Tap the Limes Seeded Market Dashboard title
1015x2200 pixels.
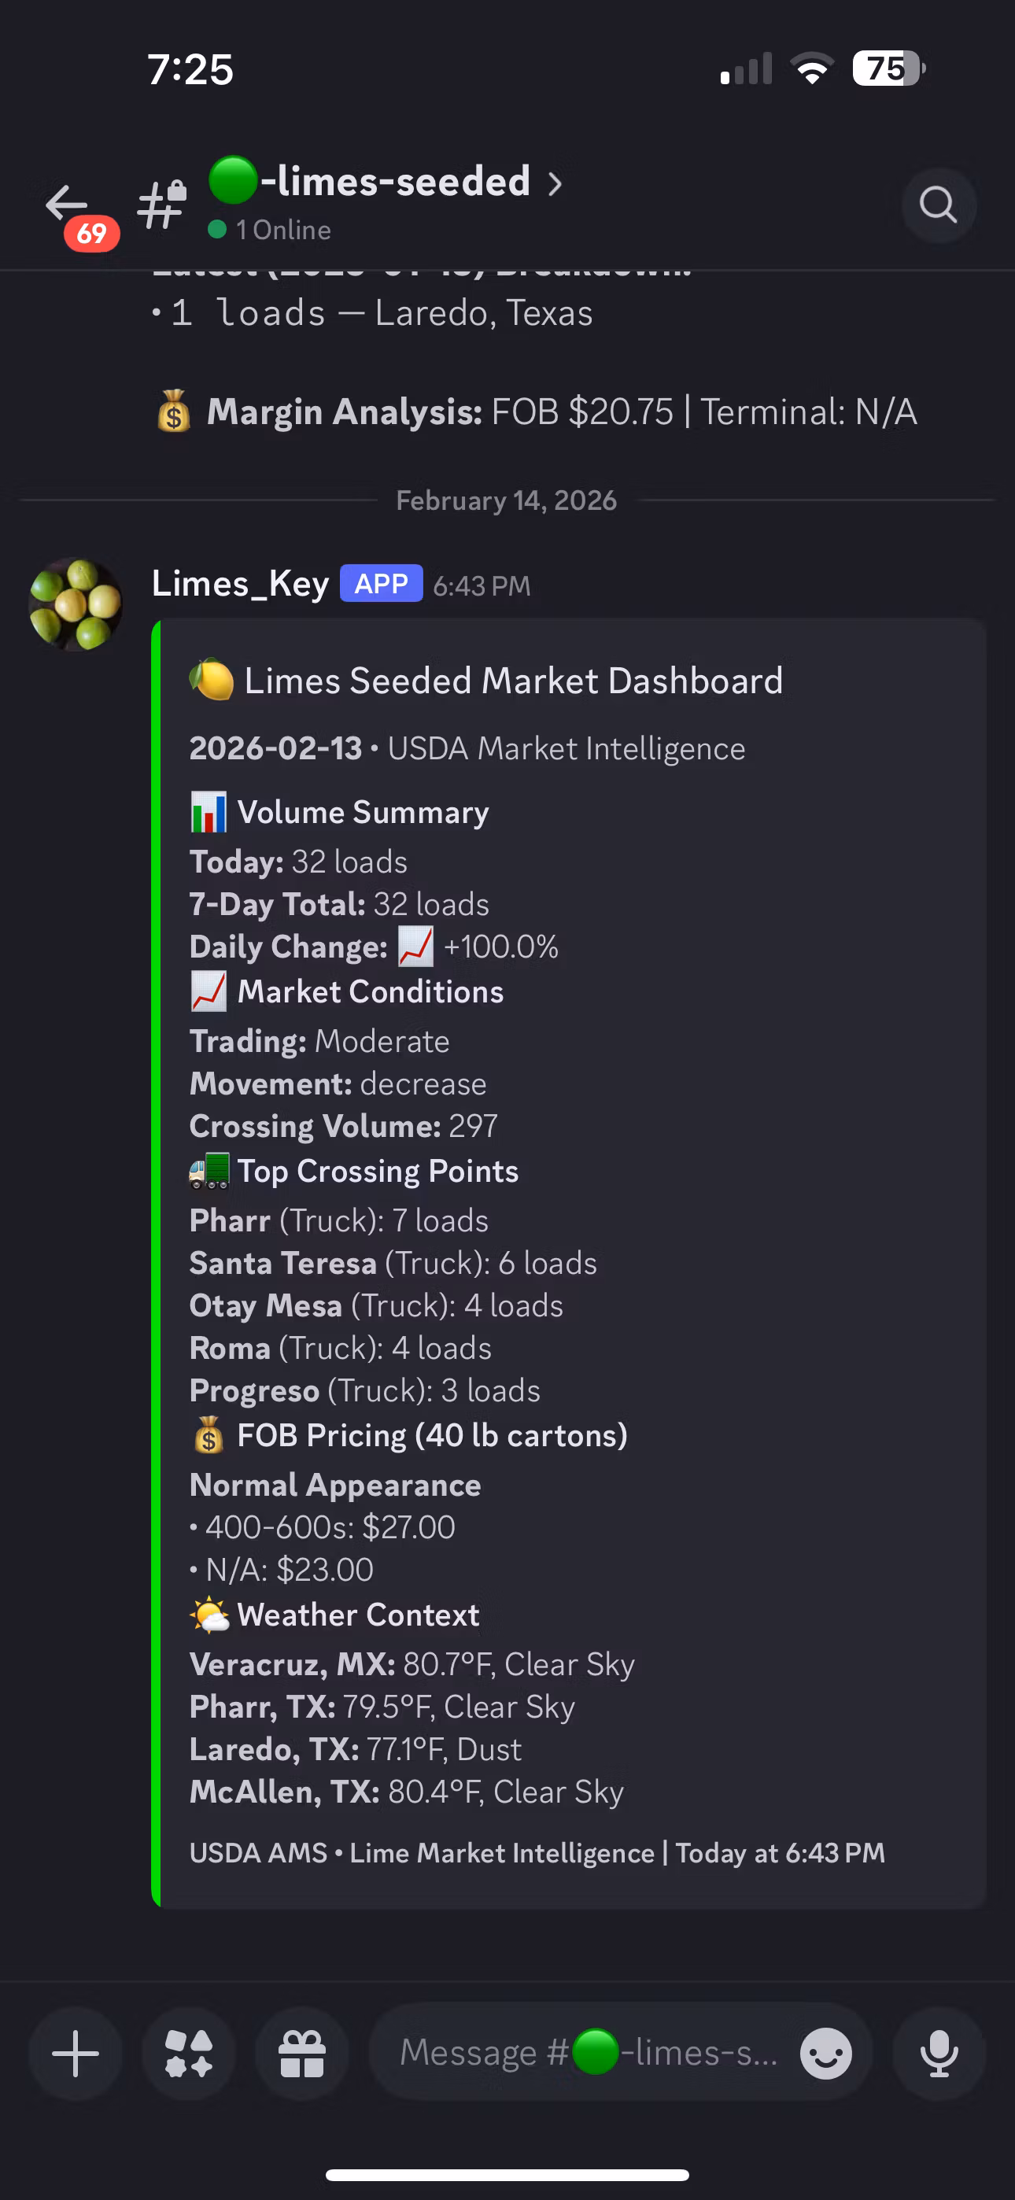coord(513,681)
